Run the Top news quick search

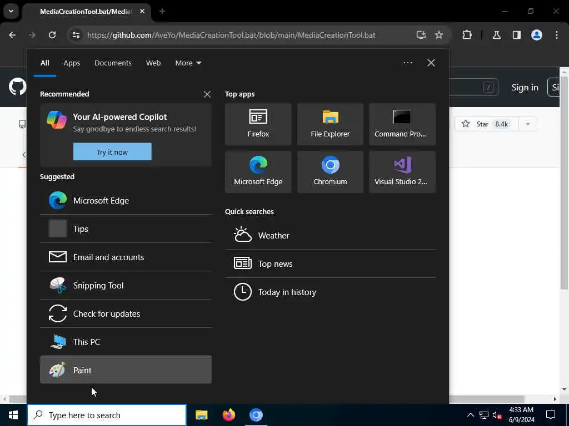pyautogui.click(x=330, y=263)
